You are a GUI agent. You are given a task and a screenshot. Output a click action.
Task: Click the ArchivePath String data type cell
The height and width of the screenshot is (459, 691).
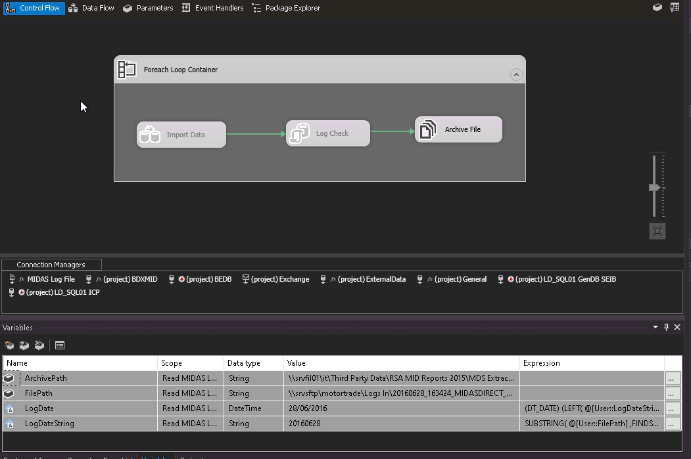(254, 378)
